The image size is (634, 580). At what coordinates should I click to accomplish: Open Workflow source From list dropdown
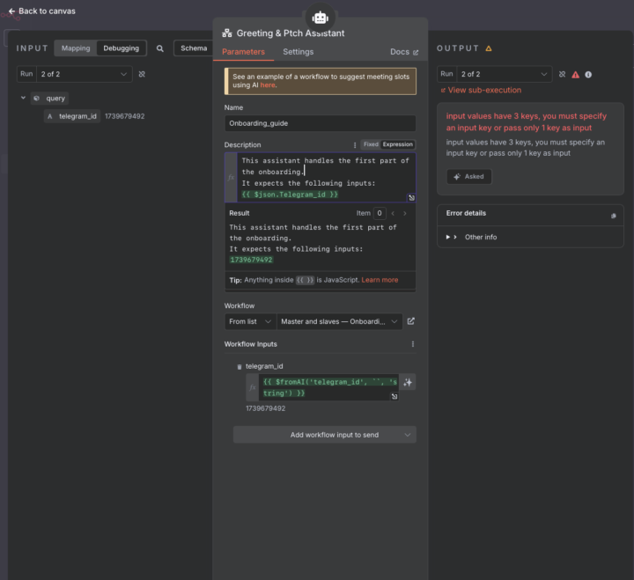click(250, 321)
